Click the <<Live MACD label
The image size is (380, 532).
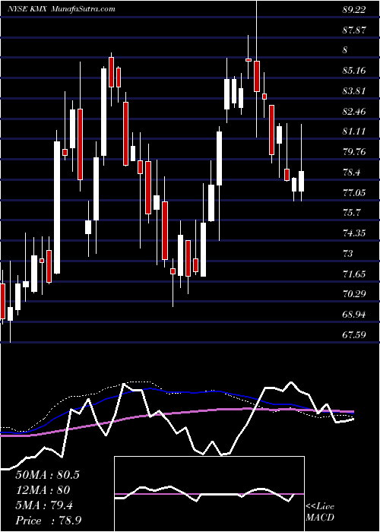[320, 512]
